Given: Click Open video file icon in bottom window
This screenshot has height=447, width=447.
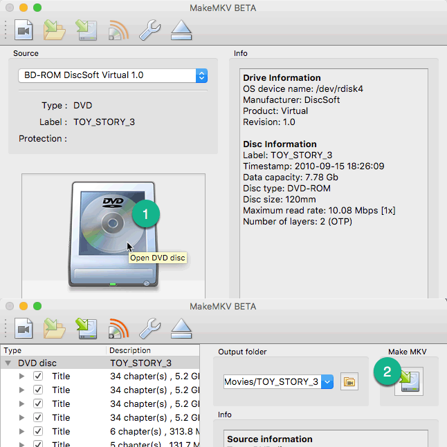Looking at the screenshot, I should 24,328.
